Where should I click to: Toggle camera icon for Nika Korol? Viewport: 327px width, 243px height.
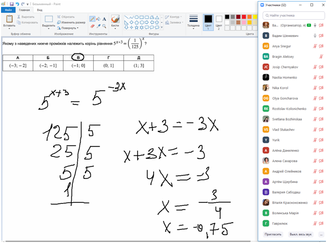[x=321, y=88]
